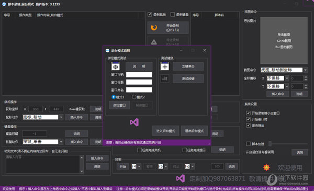Click the plus crosshair mouse test icon
This screenshot has width=314, height=191.
point(165,66)
